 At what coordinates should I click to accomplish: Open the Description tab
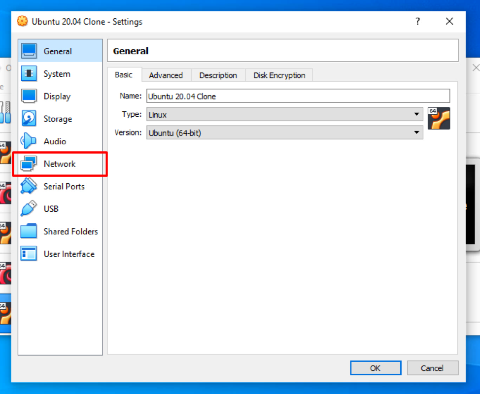pos(218,75)
